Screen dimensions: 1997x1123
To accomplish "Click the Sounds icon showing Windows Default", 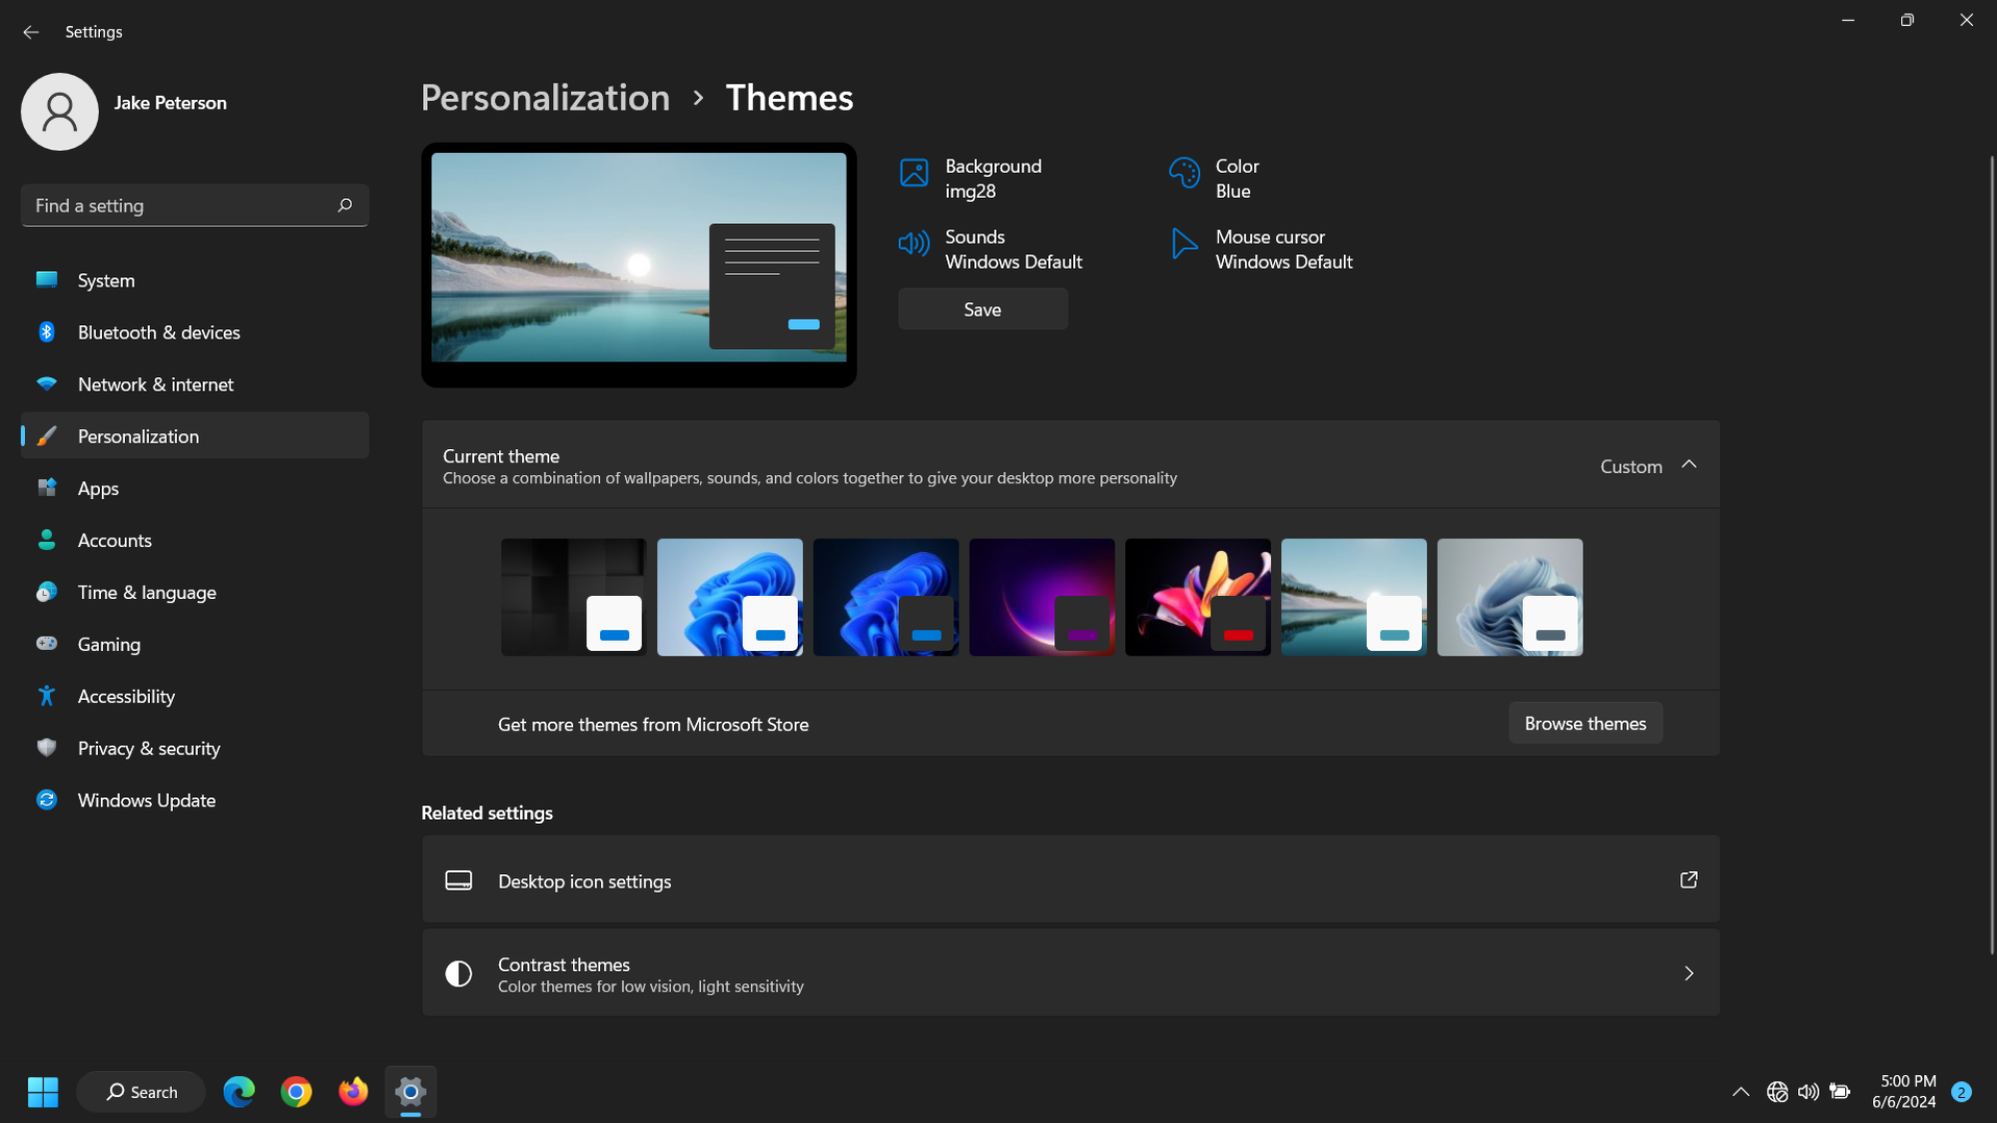I will pyautogui.click(x=912, y=247).
